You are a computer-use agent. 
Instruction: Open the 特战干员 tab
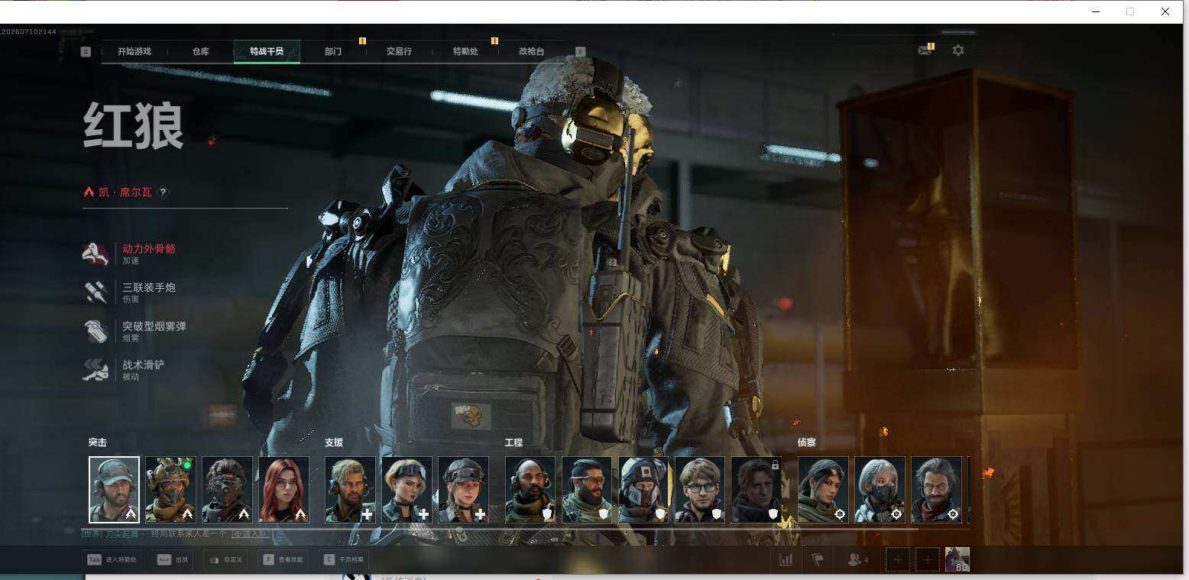[267, 51]
